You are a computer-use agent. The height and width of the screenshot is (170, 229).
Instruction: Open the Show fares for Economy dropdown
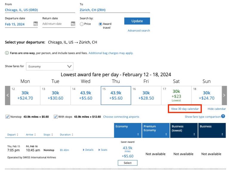coord(49,66)
